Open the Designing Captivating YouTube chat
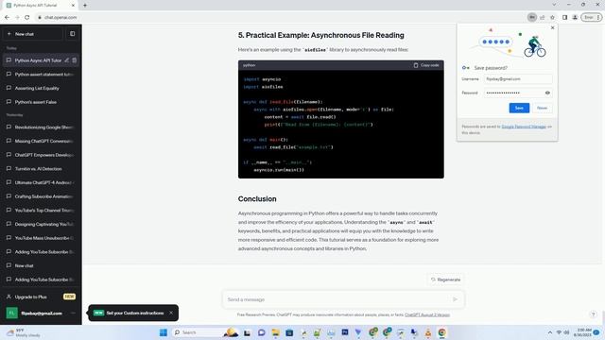Viewport: 605px width, 340px height. [x=41, y=224]
